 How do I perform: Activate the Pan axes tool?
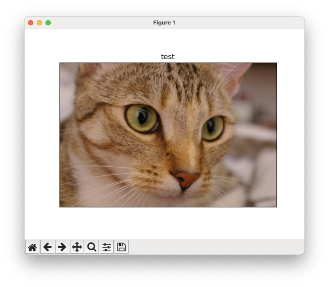point(77,247)
